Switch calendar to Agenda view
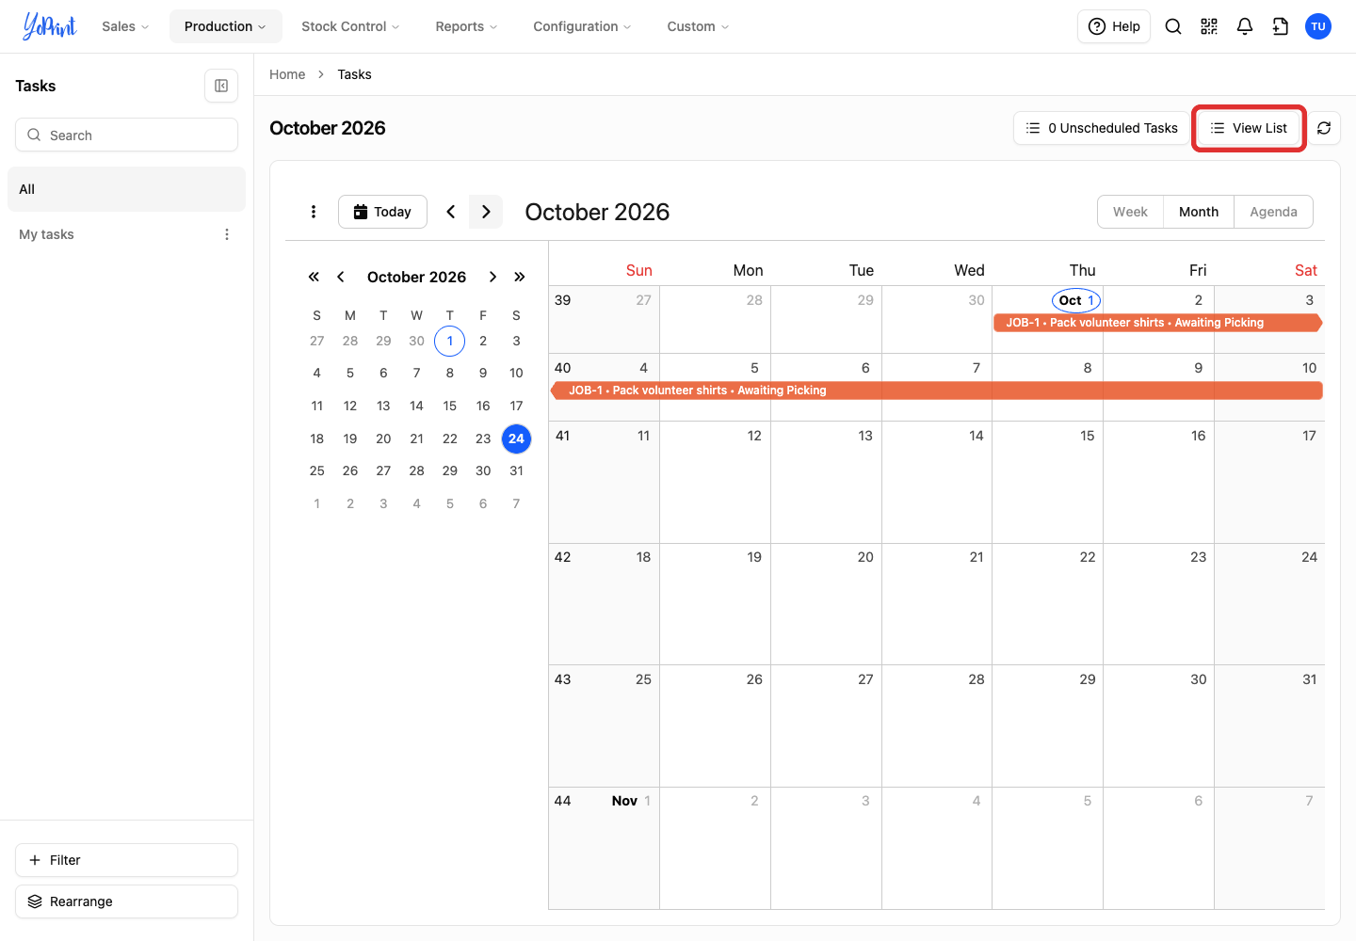This screenshot has height=941, width=1356. pos(1273,212)
